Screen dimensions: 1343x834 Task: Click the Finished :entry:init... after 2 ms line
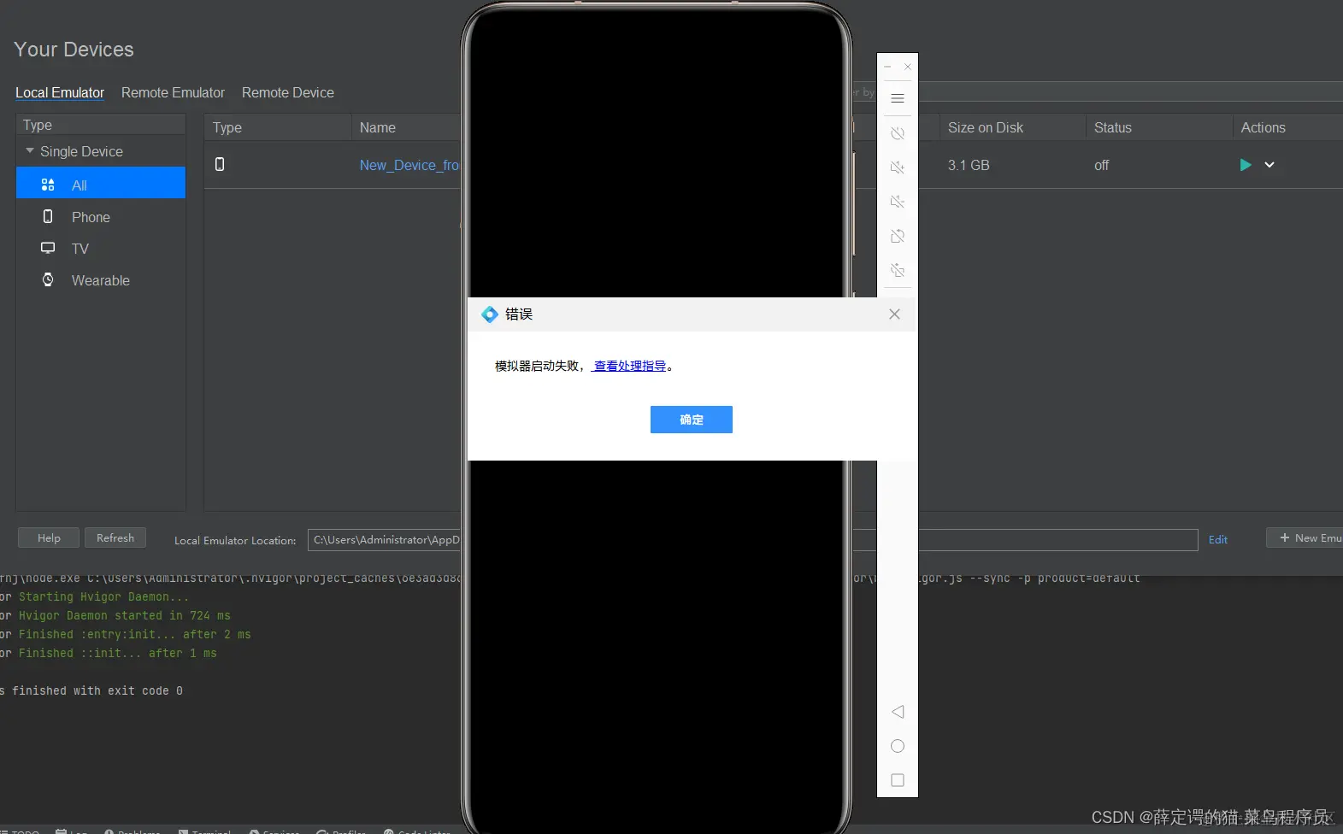[x=135, y=634]
